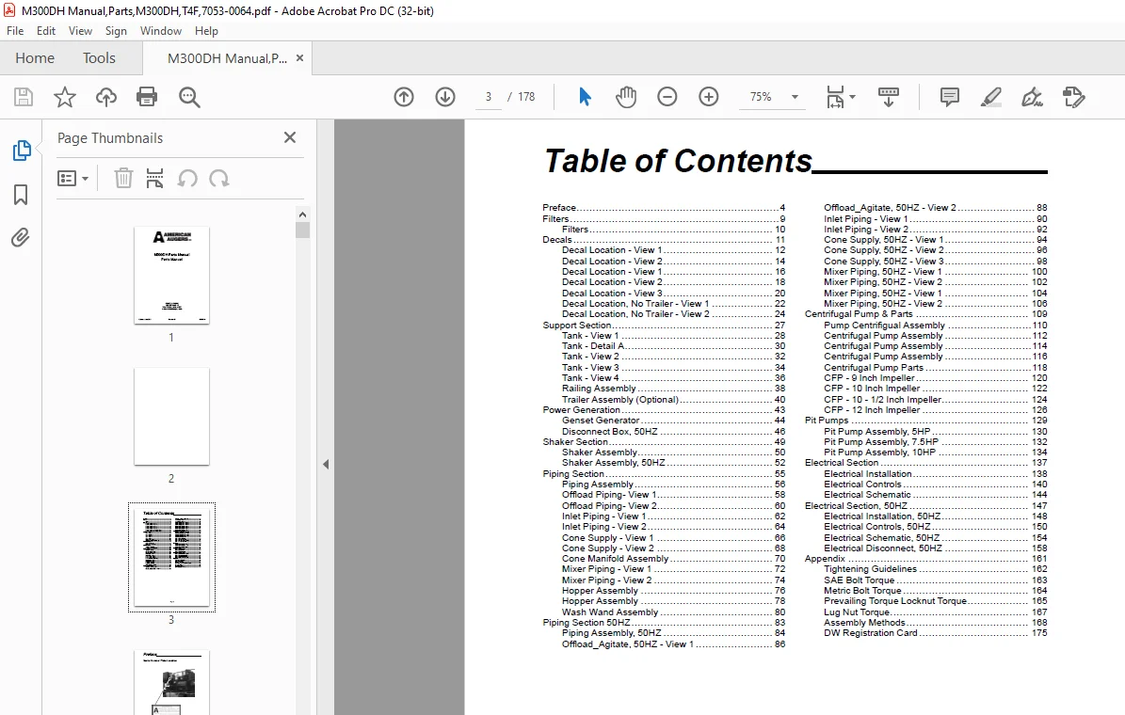Select page 1 thumbnail
Viewport: 1125px width, 715px height.
(171, 276)
